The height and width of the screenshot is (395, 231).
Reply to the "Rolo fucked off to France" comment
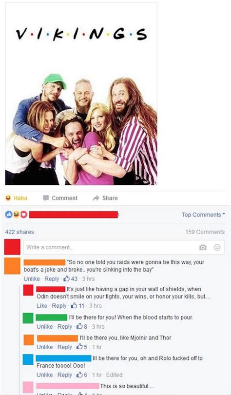coord(65,375)
